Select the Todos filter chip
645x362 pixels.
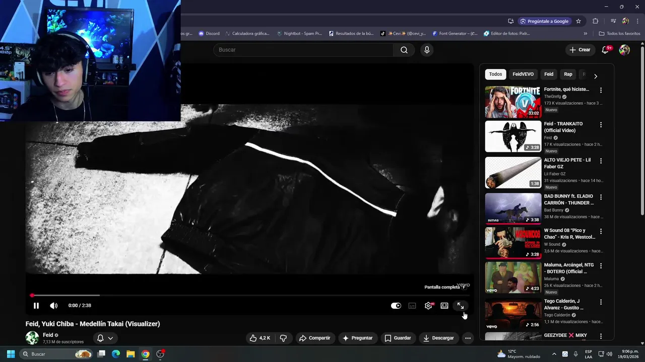pos(495,74)
